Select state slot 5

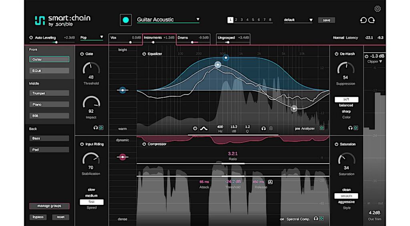click(253, 20)
